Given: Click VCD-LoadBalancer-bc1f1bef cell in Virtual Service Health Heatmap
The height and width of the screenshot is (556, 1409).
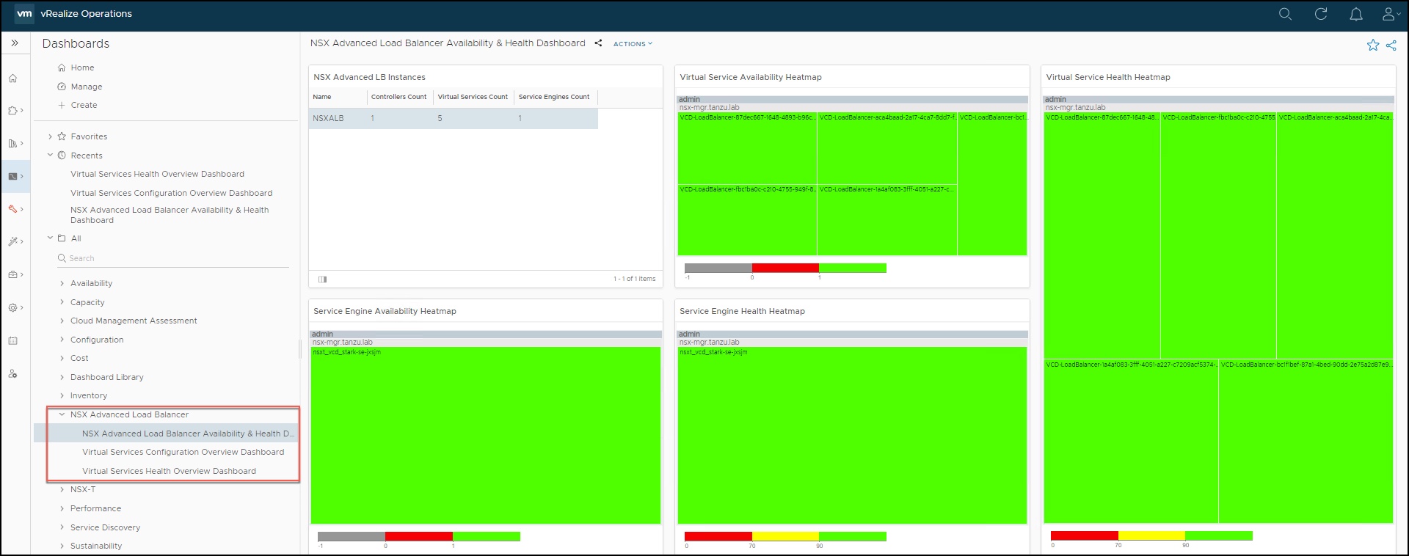Looking at the screenshot, I should 1306,442.
